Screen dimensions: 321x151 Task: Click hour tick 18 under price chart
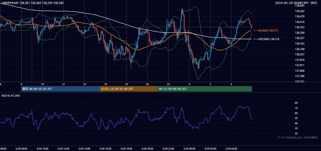click(126, 84)
